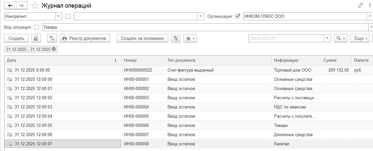Add Журнал операций to favorites star
Image resolution: width=373 pixels, height=151 pixels.
(35, 6)
